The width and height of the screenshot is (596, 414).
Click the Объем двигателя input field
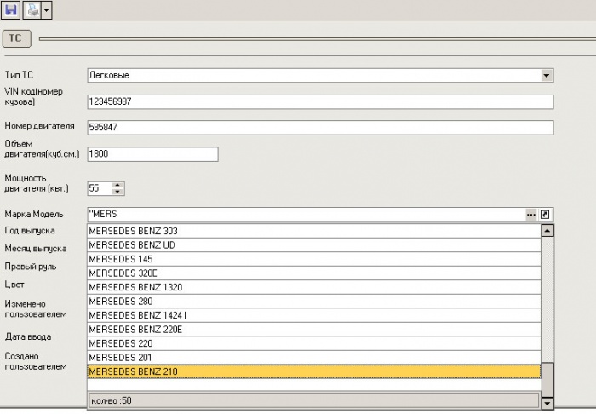[152, 154]
